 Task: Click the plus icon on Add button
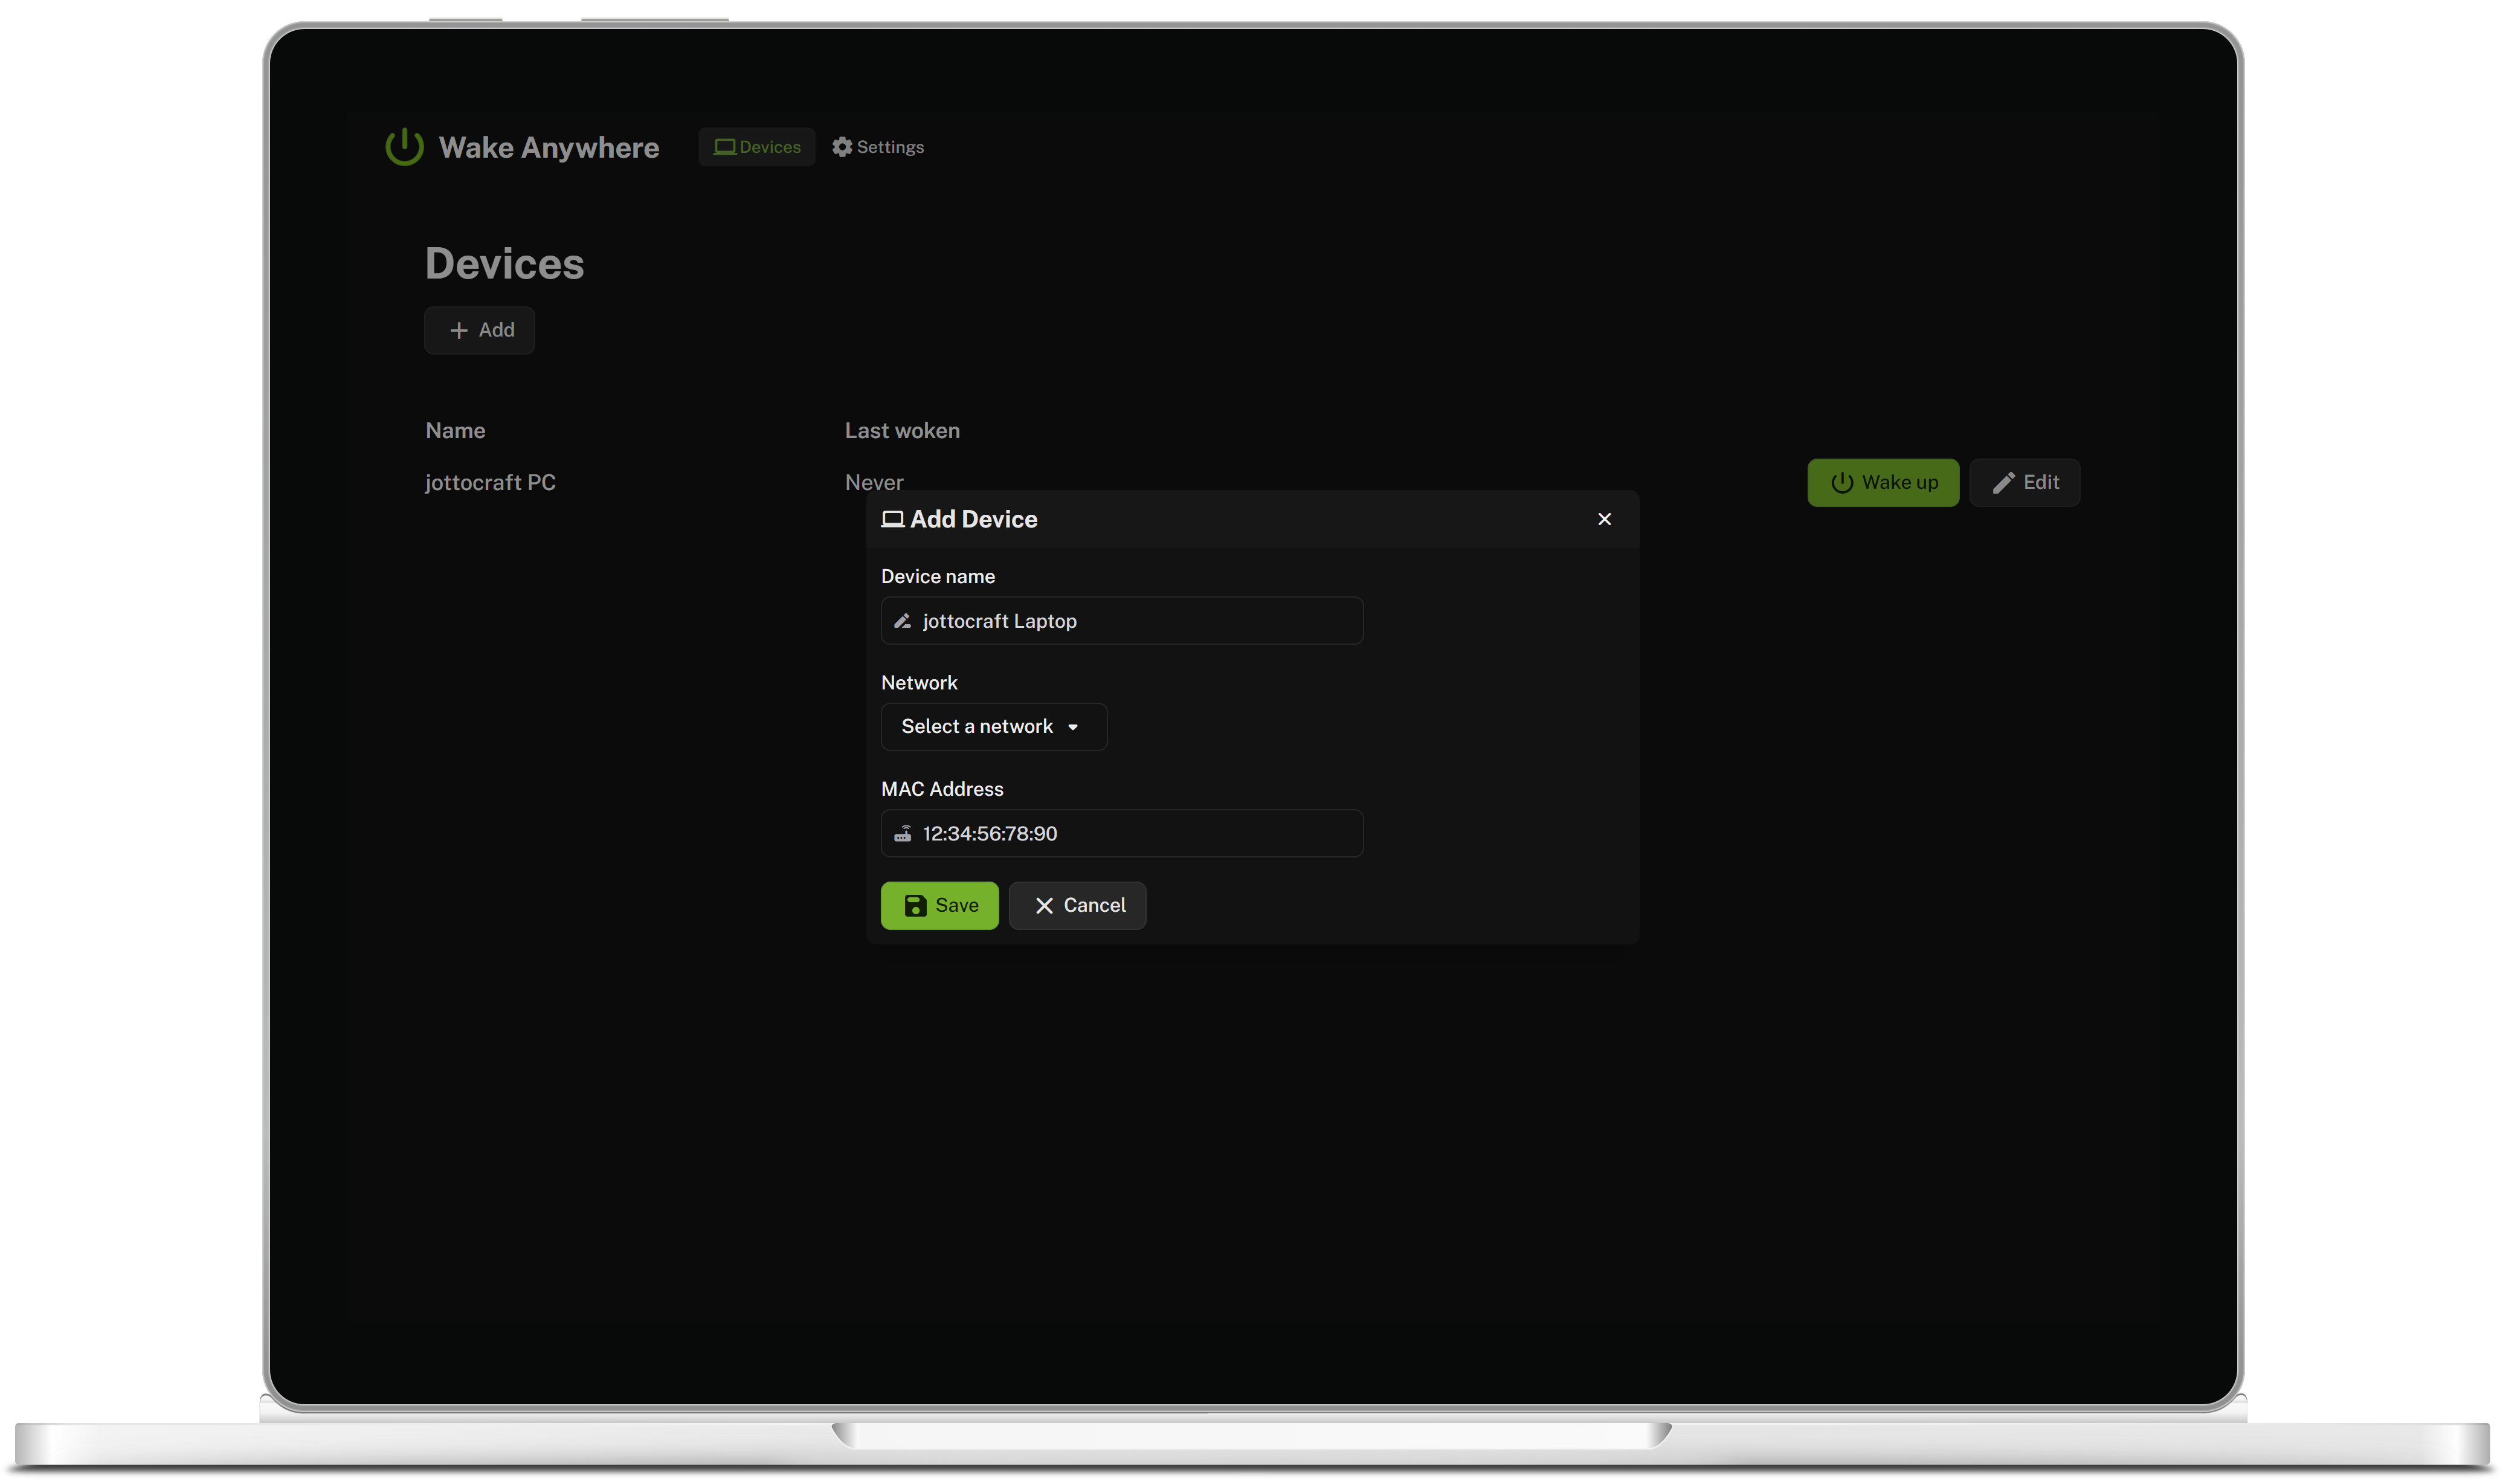(458, 330)
